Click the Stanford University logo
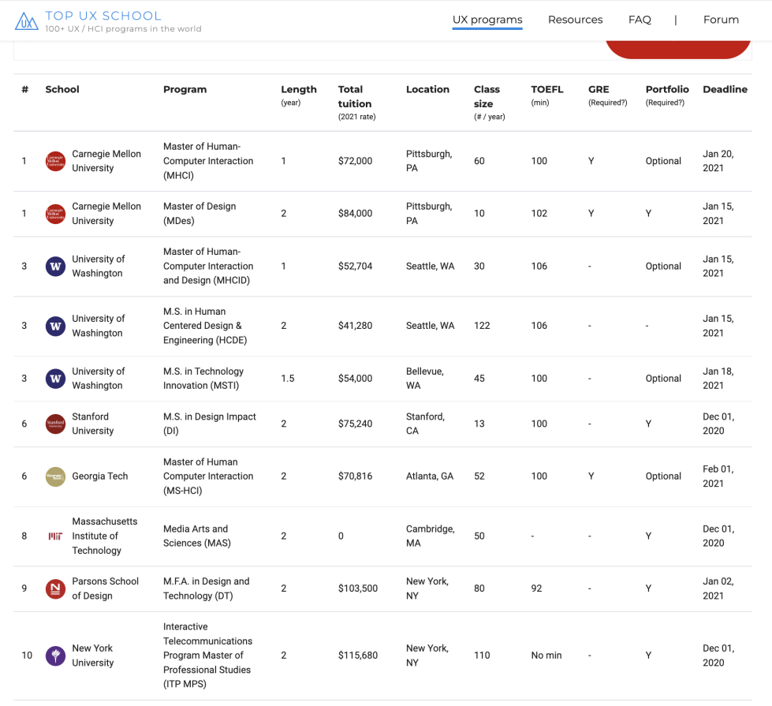The width and height of the screenshot is (772, 706). 56,424
